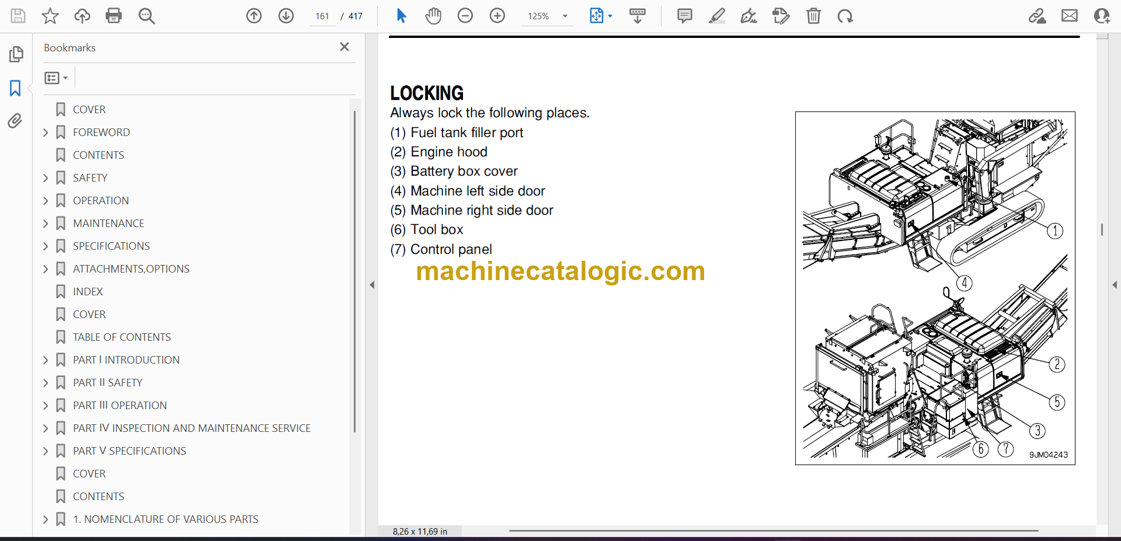Expand the FOREWORD bookmark
This screenshot has width=1121, height=541.
click(x=46, y=132)
